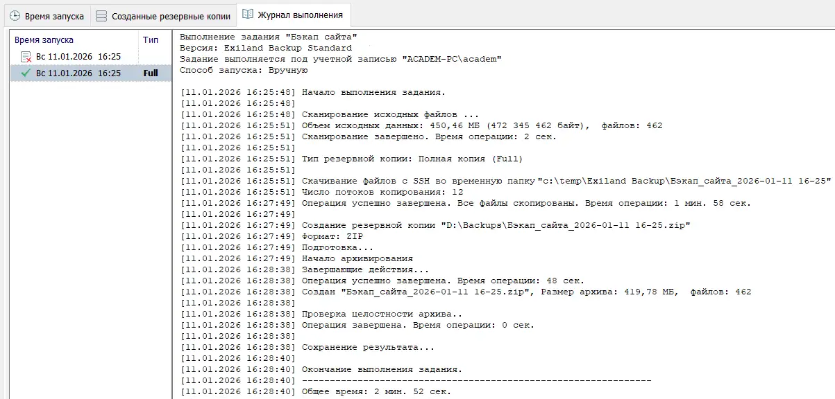Click the database stack icon on backups tab

[x=101, y=15]
